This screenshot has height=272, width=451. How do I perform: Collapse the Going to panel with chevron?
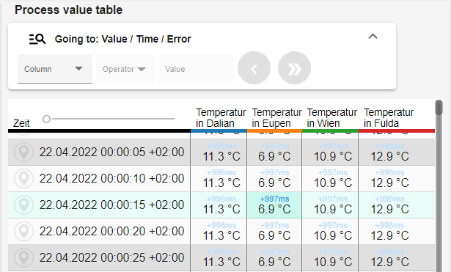tap(373, 37)
